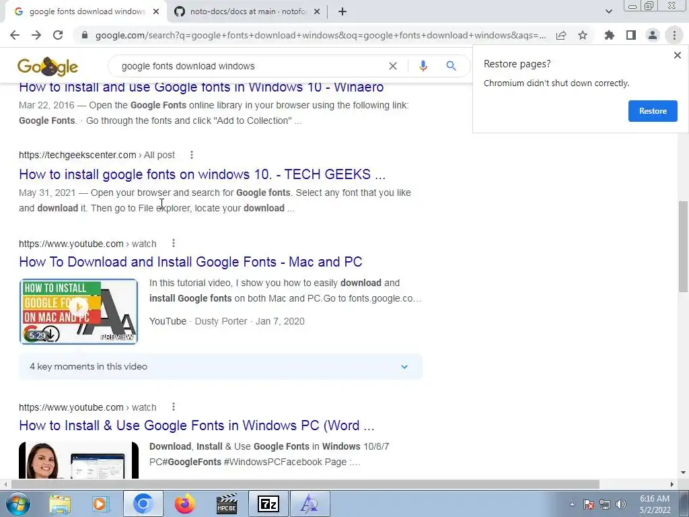689x517 pixels.
Task: Click the address bar URL
Action: [x=320, y=35]
